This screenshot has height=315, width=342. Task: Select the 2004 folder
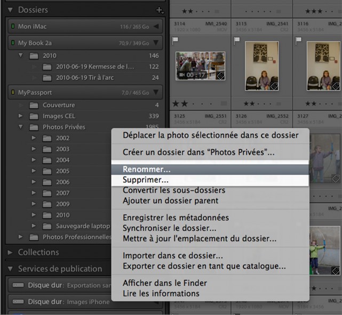[63, 160]
